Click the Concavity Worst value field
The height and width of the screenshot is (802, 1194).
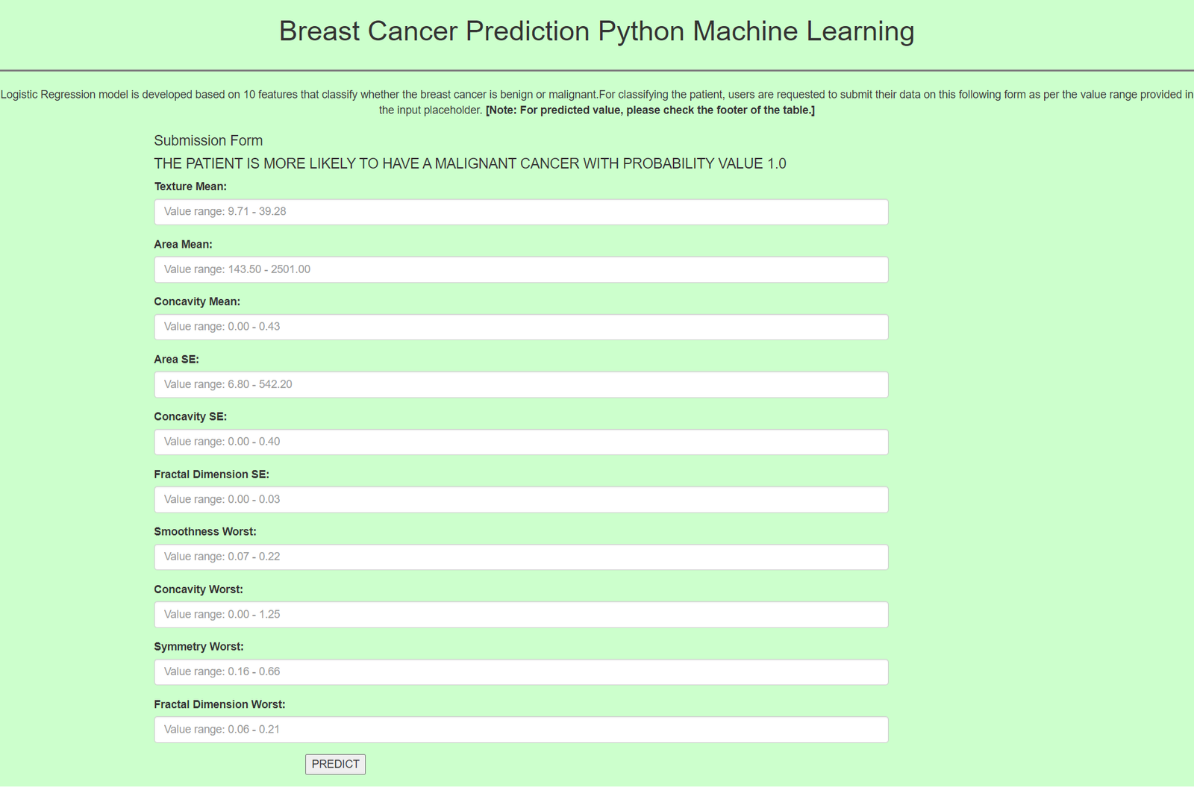(521, 614)
